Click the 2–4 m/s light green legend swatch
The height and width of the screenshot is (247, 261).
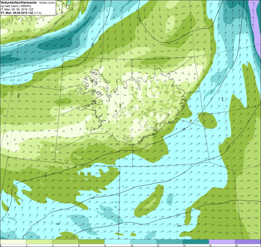coord(39,241)
